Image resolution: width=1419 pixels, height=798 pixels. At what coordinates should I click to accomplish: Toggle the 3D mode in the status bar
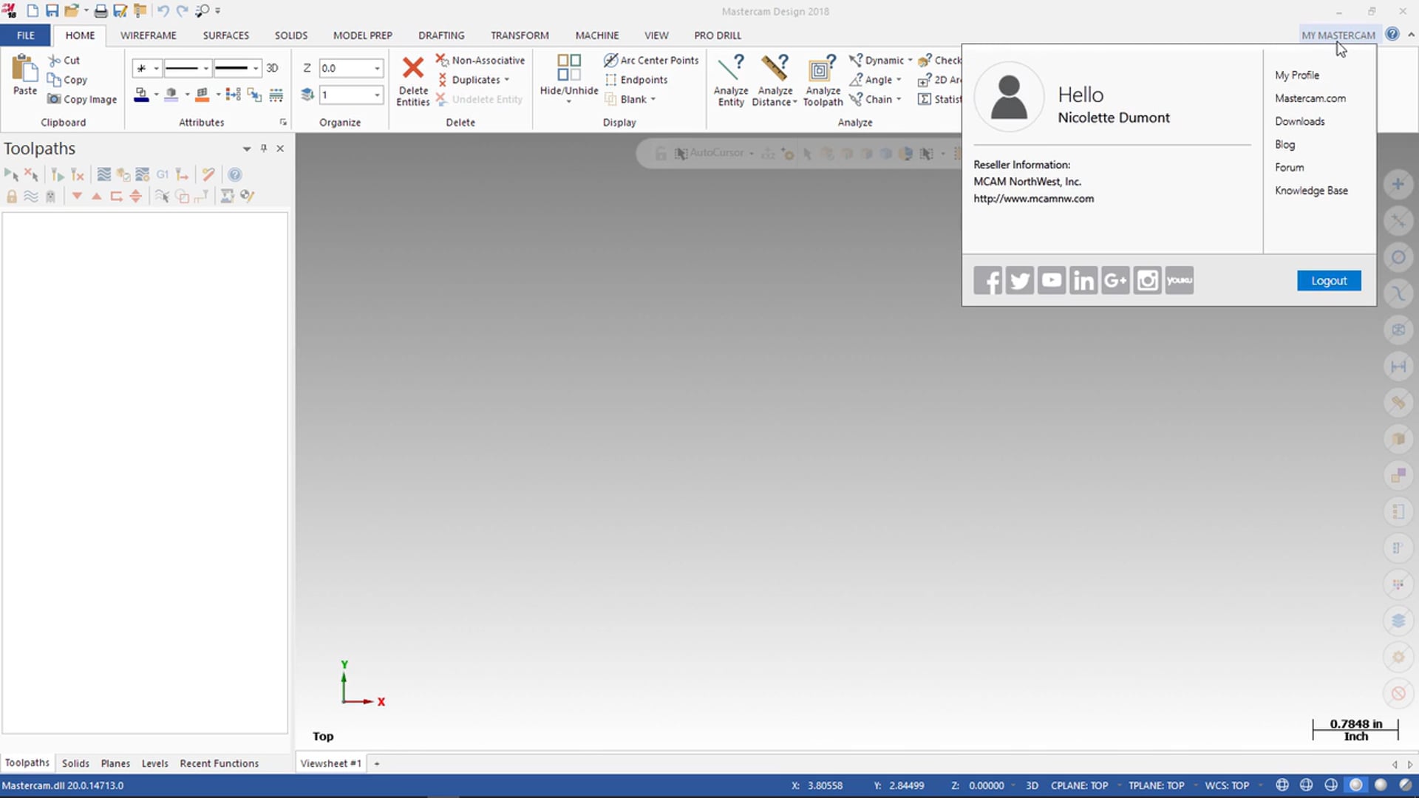click(x=1032, y=785)
